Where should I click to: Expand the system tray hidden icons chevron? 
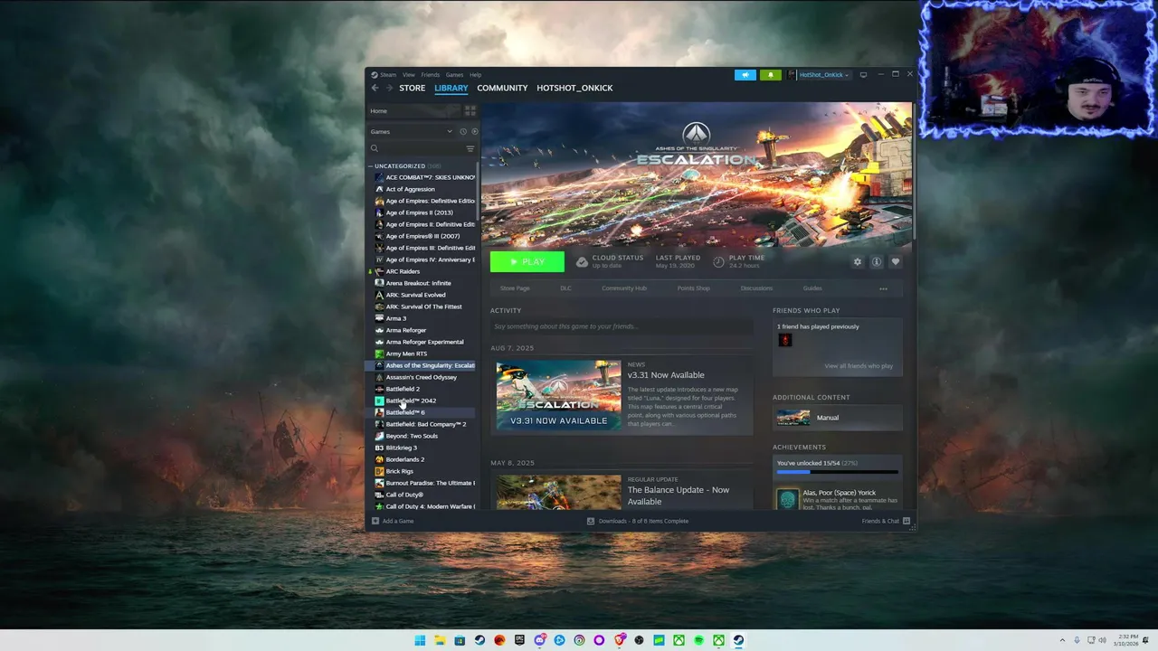click(1063, 640)
